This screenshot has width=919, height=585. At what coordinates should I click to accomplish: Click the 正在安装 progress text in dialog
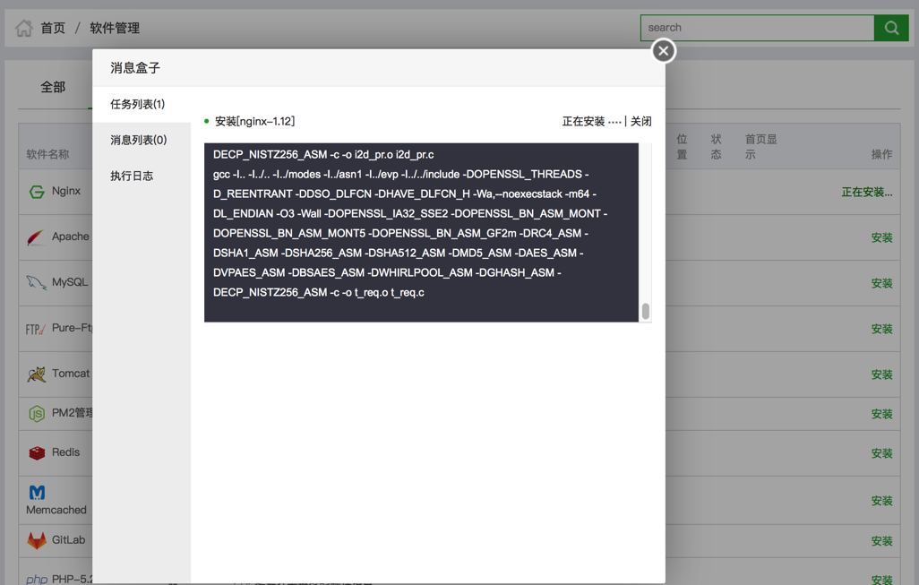point(591,121)
